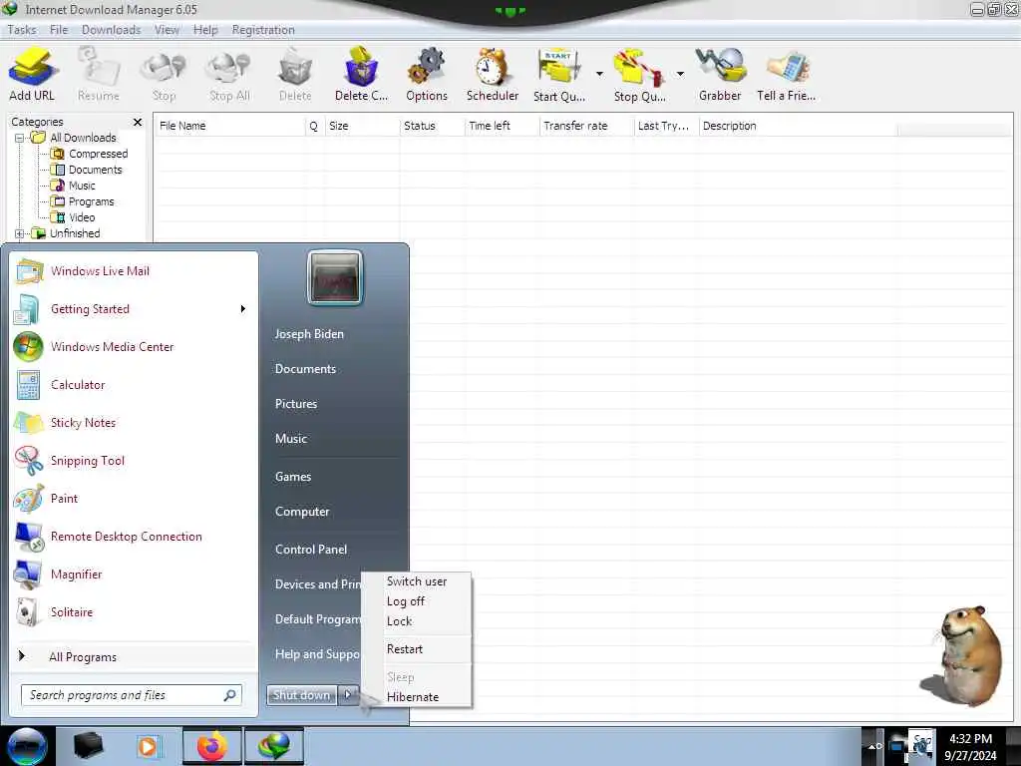
Task: Open Remote Desktop Connection
Action: coord(134,537)
